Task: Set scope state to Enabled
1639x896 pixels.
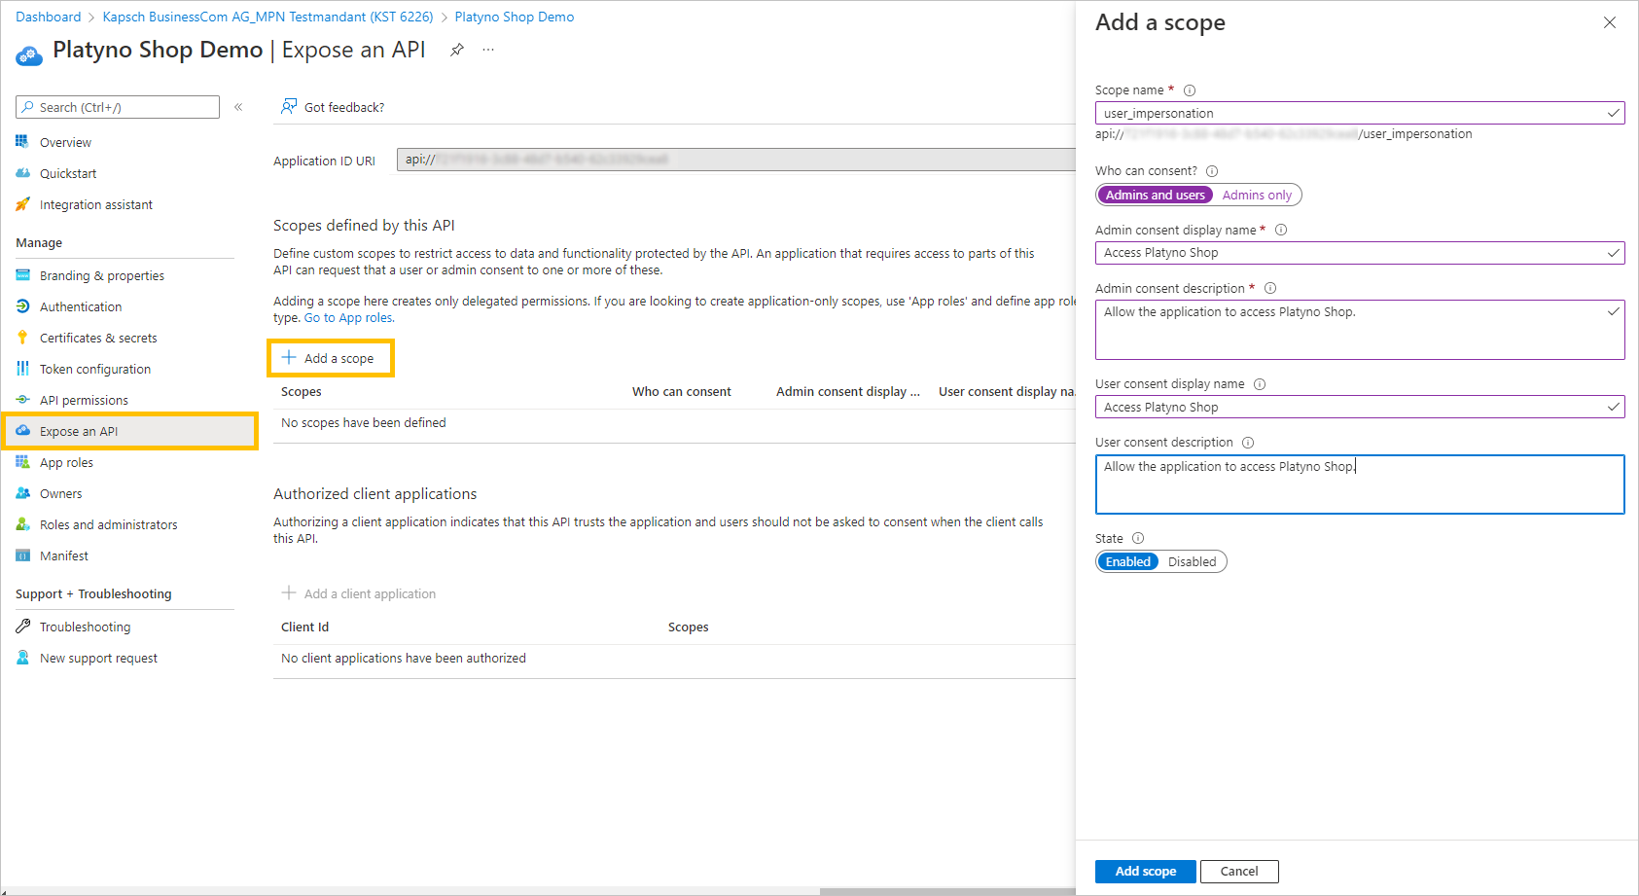Action: coord(1127,562)
